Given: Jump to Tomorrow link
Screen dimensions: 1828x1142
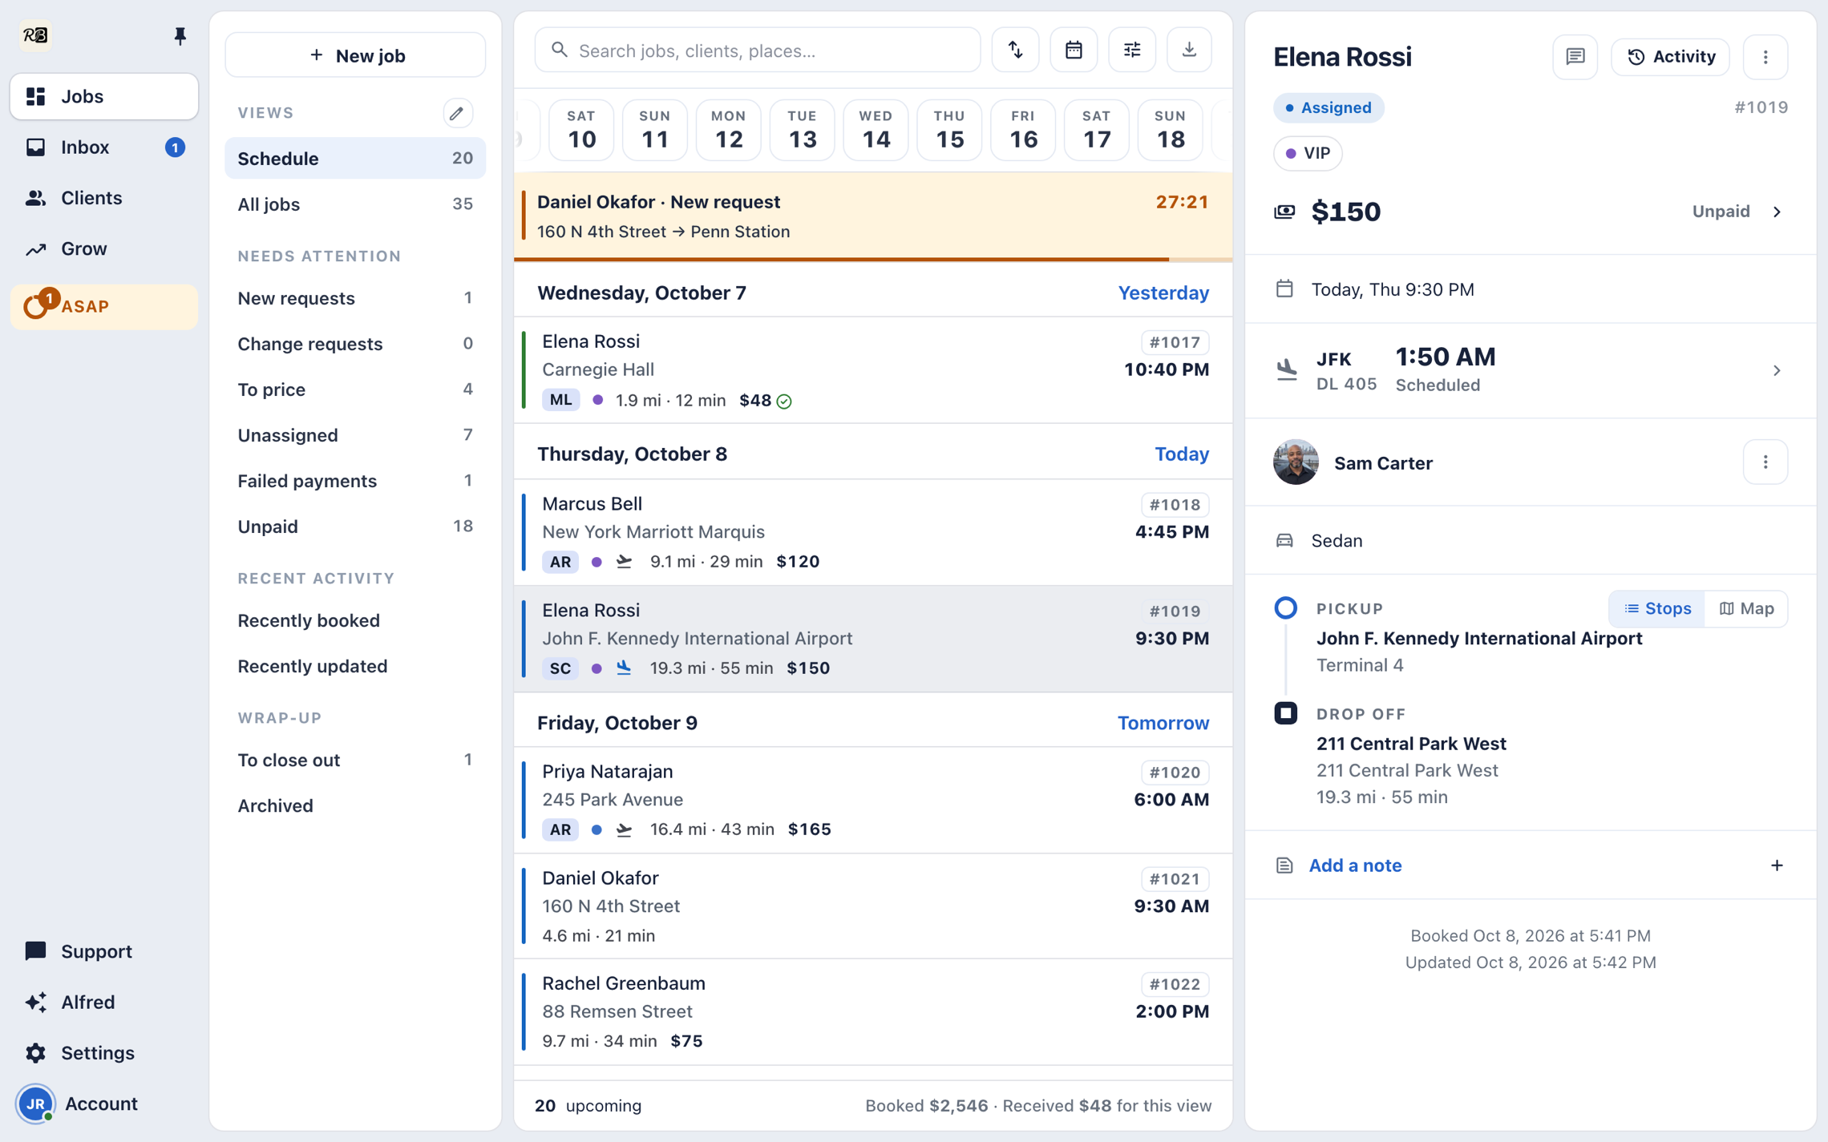Looking at the screenshot, I should 1163,723.
